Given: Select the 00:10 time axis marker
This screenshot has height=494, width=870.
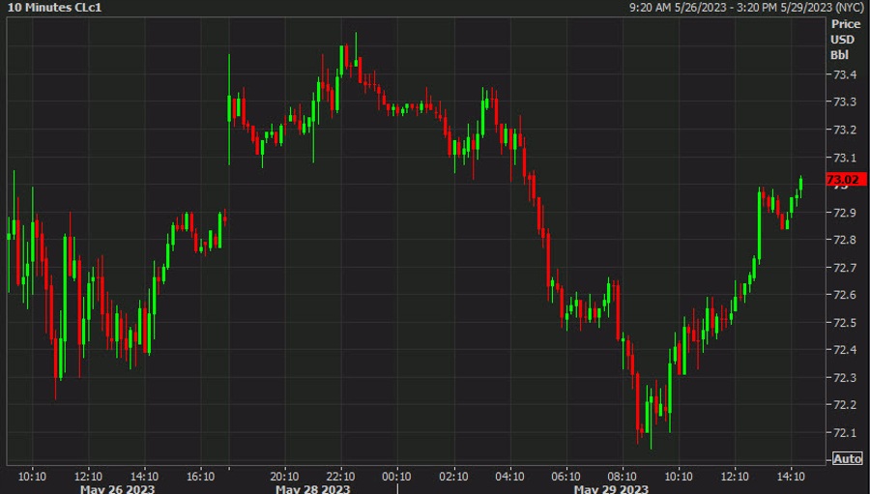Looking at the screenshot, I should [396, 477].
